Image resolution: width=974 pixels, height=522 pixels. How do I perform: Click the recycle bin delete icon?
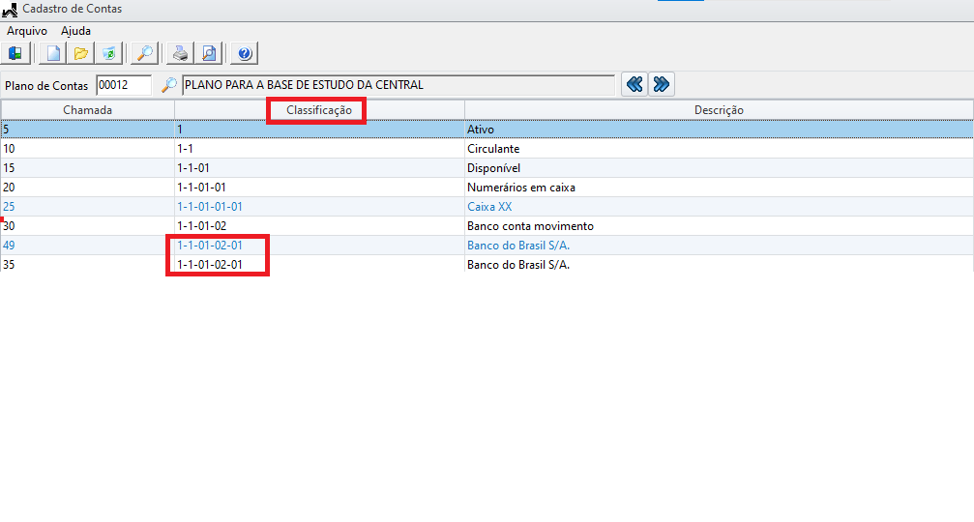point(108,53)
